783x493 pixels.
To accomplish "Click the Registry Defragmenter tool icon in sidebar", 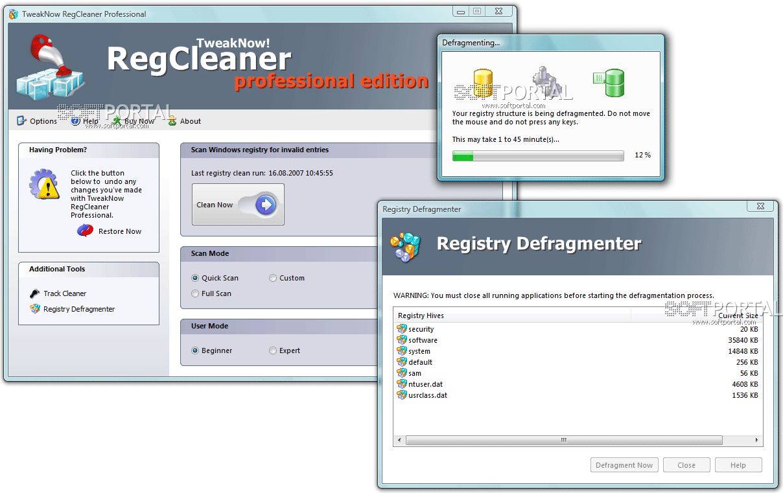I will coord(35,309).
